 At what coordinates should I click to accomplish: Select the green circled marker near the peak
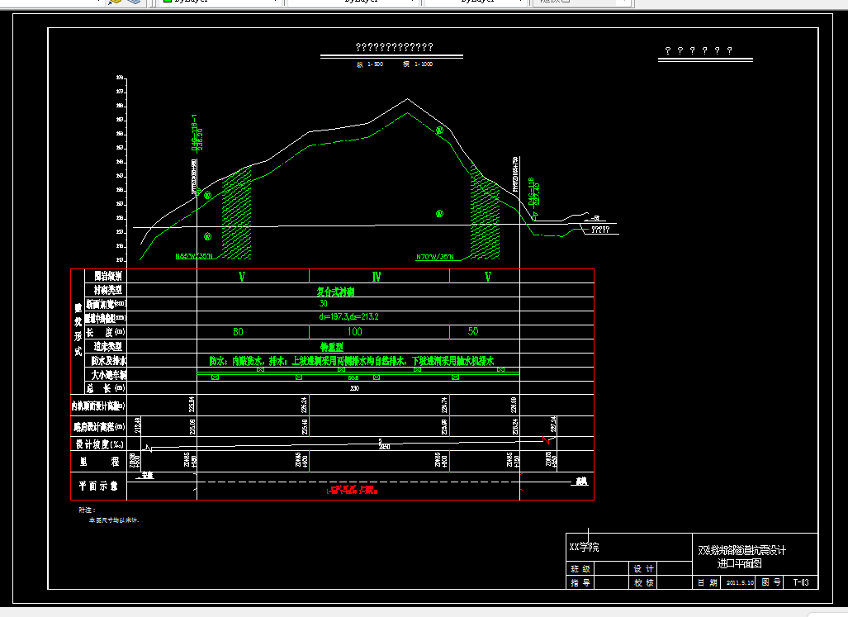[x=439, y=131]
